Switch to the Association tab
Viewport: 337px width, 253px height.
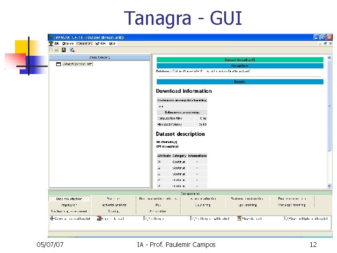(158, 211)
